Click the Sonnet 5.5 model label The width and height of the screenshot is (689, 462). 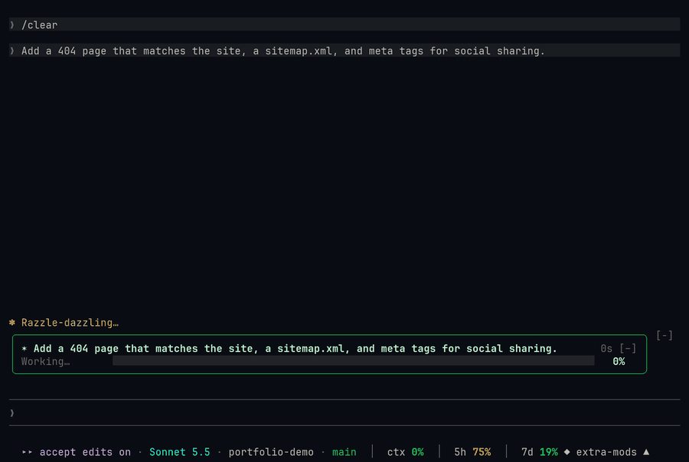click(x=180, y=452)
